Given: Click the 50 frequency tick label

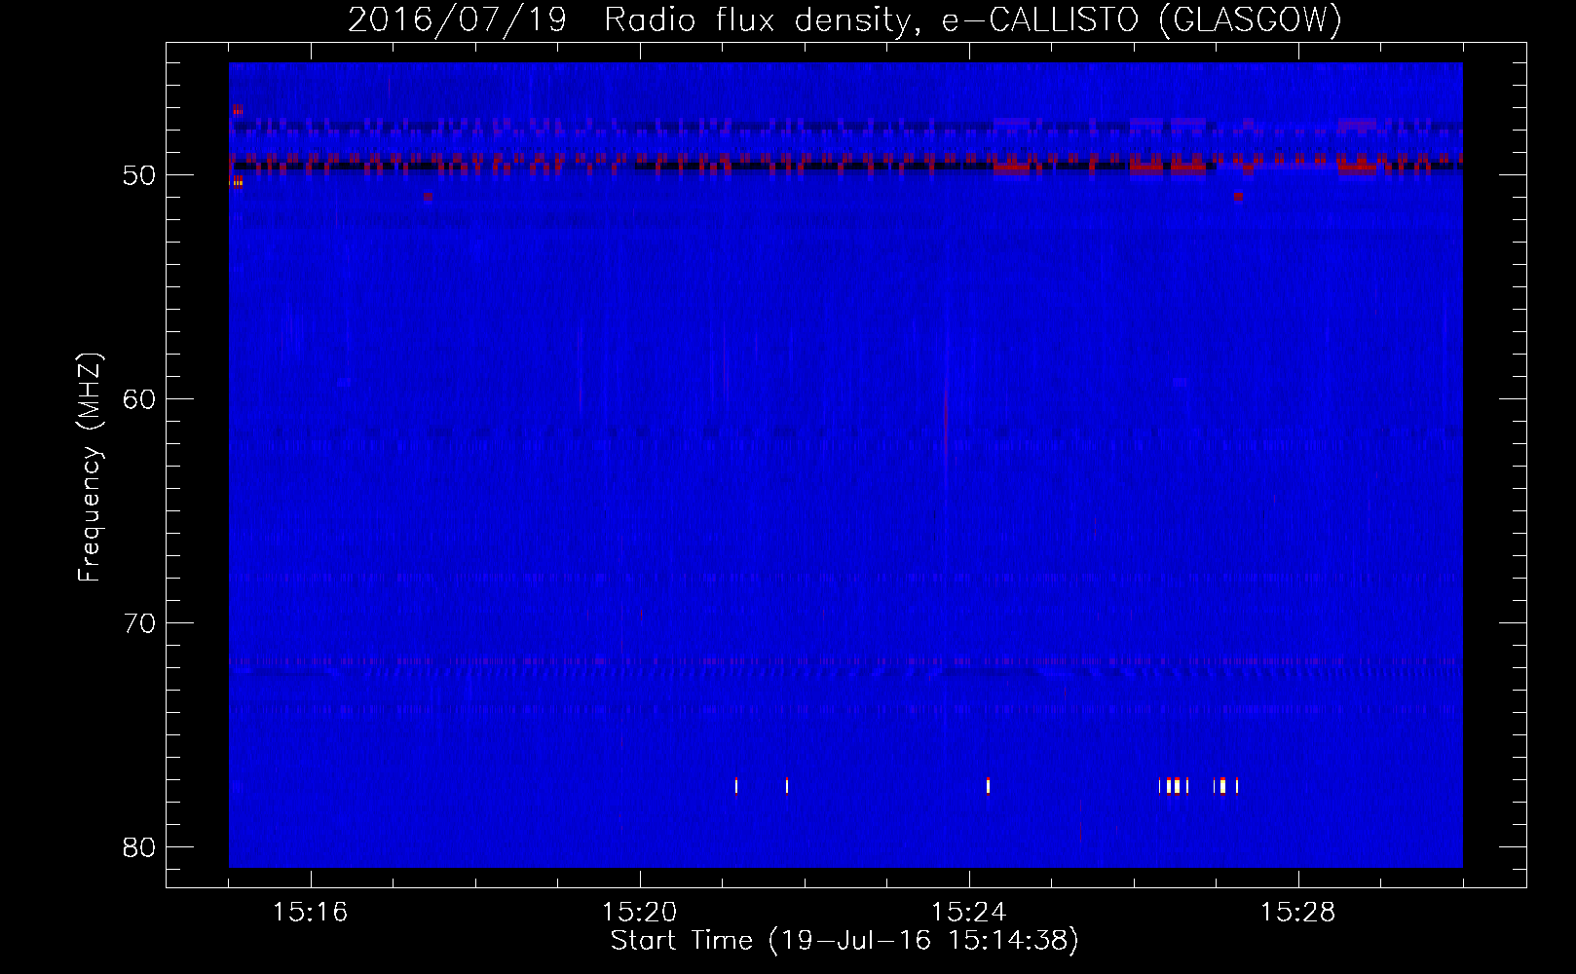Looking at the screenshot, I should click(140, 175).
